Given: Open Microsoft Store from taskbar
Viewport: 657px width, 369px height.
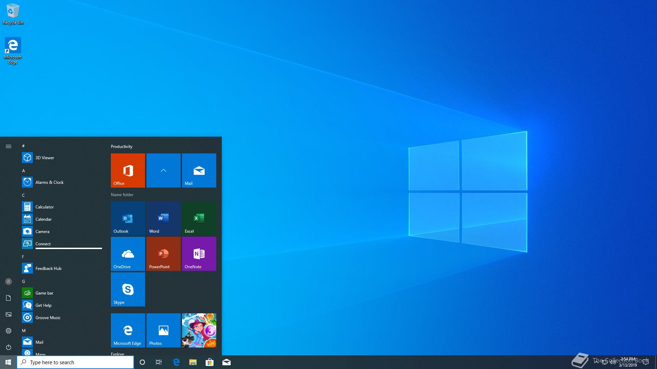Looking at the screenshot, I should coord(209,362).
